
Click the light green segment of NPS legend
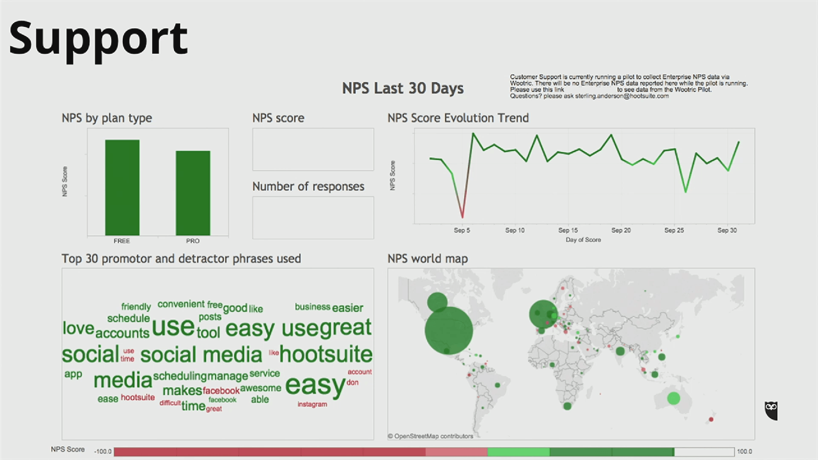[x=518, y=451]
